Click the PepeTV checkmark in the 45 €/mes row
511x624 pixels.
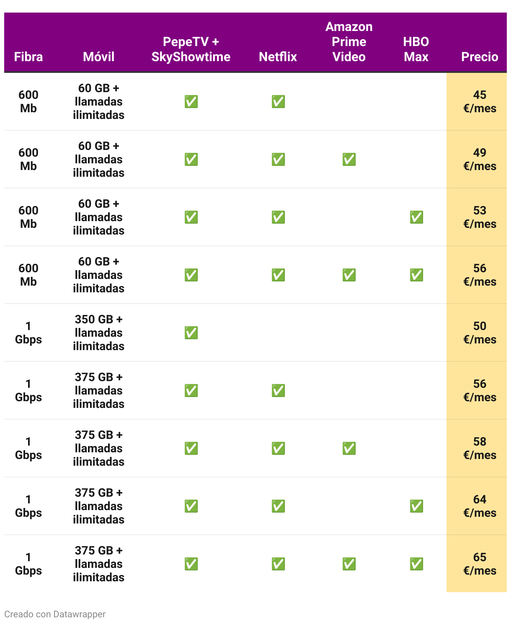point(191,102)
